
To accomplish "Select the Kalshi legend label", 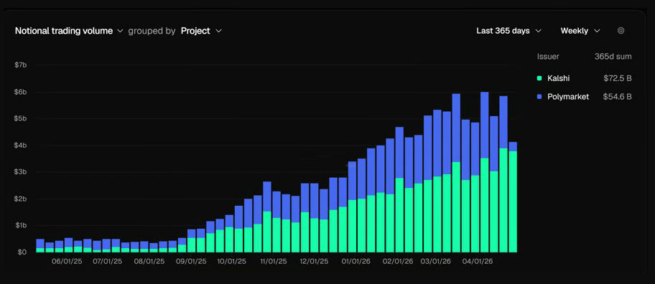I will tap(558, 78).
